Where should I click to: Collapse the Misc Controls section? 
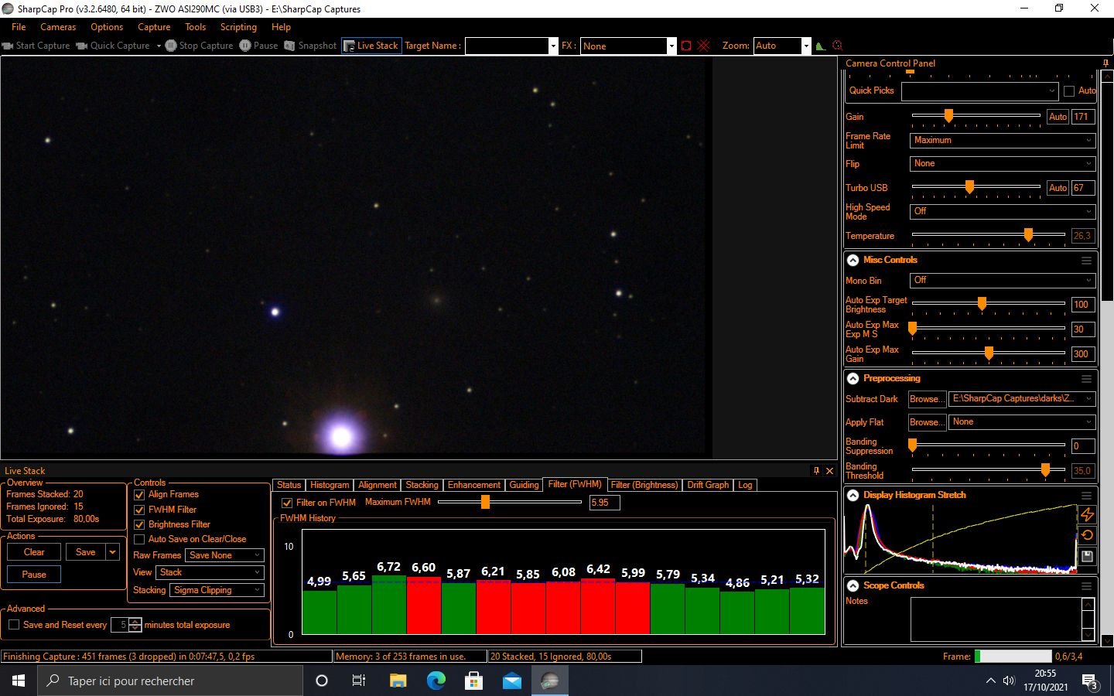[853, 261]
